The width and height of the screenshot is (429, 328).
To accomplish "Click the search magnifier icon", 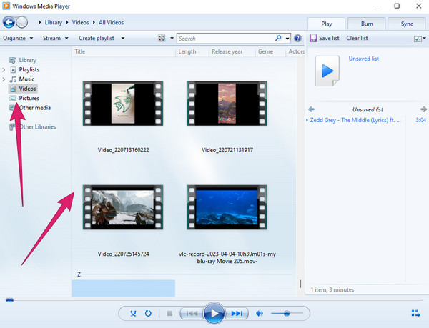I will pos(278,38).
